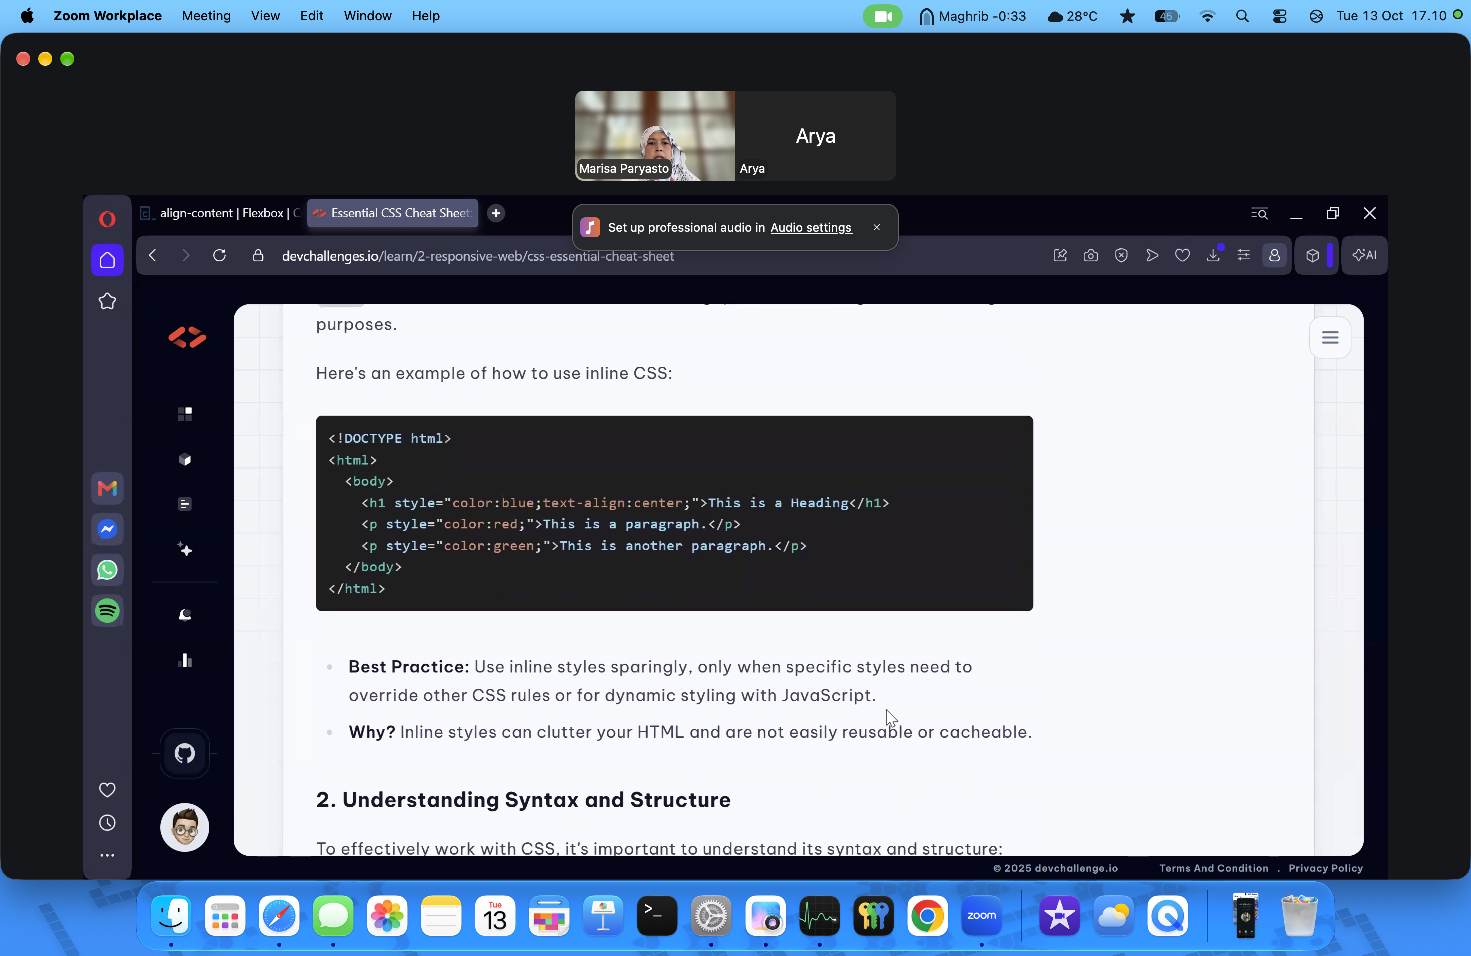This screenshot has height=956, width=1471.
Task: Open the Meeting menu in menu bar
Action: pyautogui.click(x=206, y=16)
